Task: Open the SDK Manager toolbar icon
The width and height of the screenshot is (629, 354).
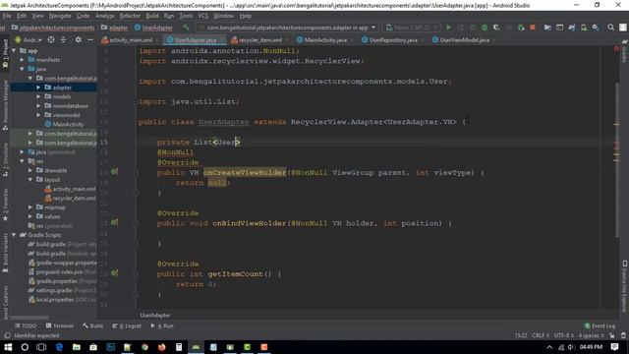Action: coord(596,28)
